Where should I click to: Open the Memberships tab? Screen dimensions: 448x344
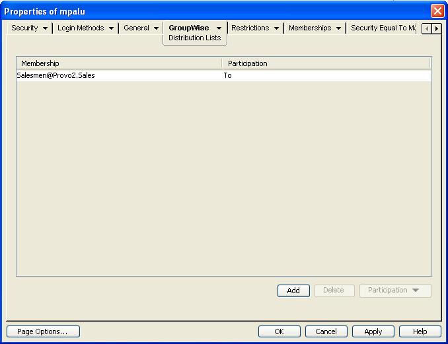click(310, 28)
